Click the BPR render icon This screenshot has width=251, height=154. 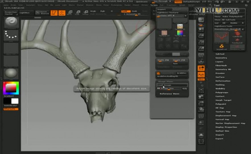click(x=201, y=20)
